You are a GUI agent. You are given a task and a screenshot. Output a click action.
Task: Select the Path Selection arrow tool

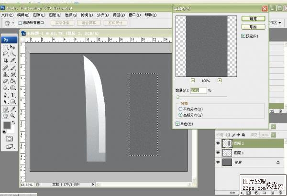tap(5, 101)
